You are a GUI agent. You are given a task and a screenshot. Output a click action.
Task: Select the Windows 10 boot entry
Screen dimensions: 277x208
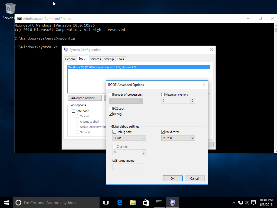(x=139, y=67)
